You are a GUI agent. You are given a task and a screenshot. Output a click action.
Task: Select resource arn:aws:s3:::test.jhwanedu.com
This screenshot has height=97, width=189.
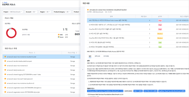pos(16,70)
